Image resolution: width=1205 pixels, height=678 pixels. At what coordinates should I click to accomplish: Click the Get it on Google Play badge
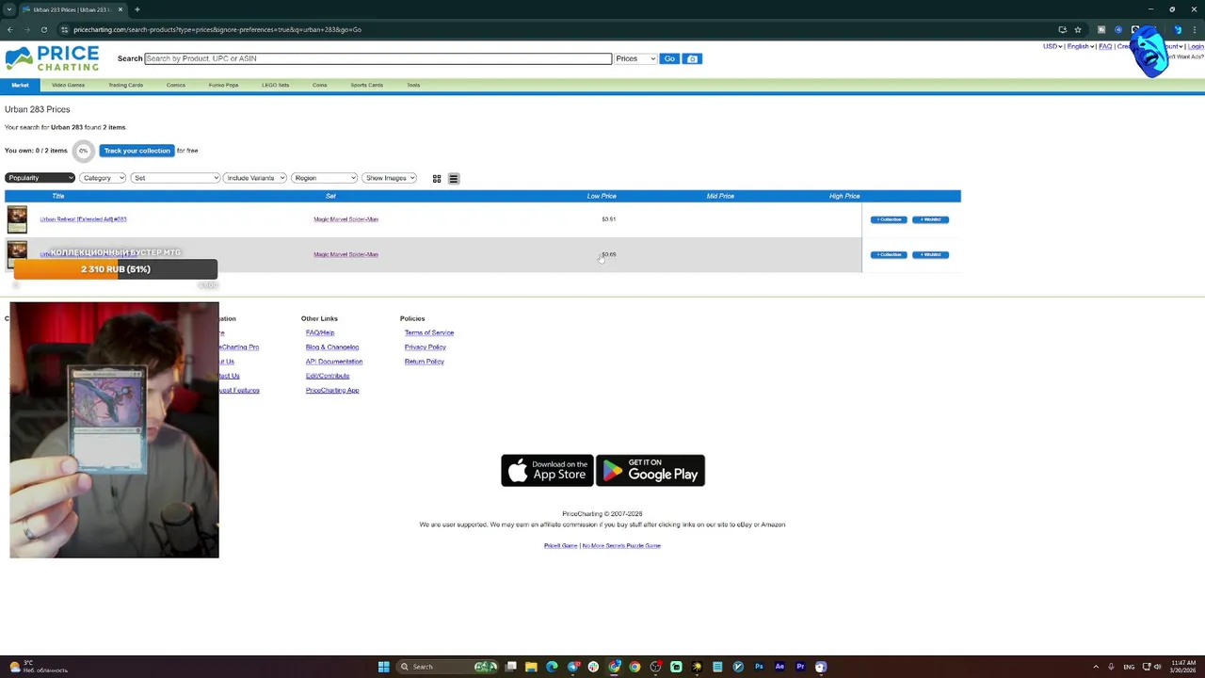[651, 471]
